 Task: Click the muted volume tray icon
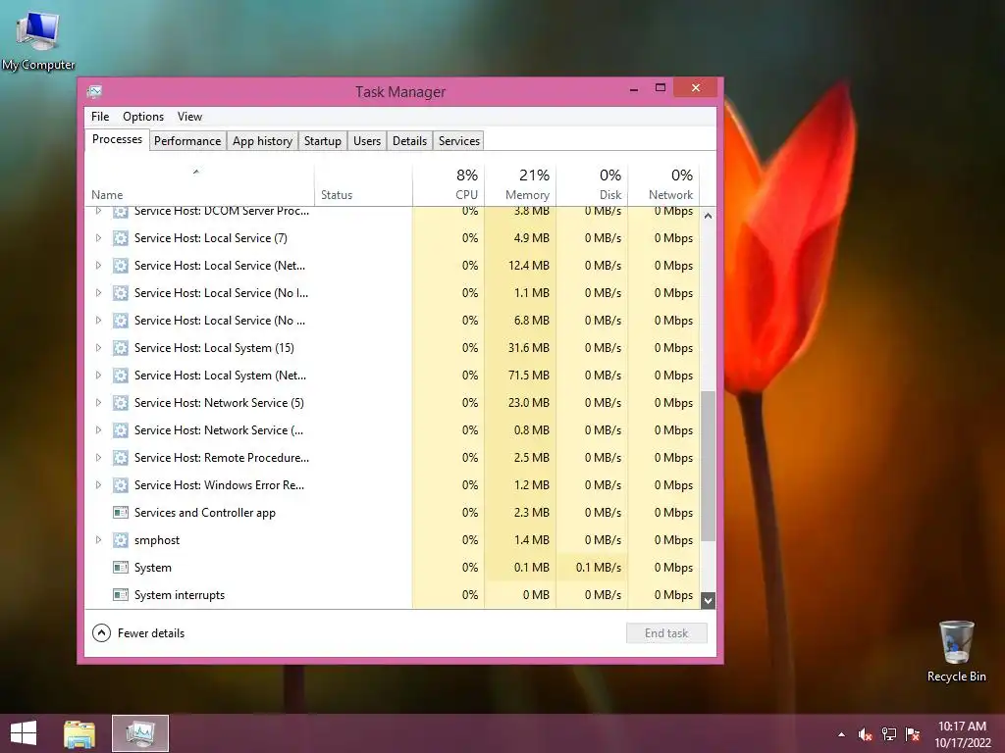pos(865,734)
